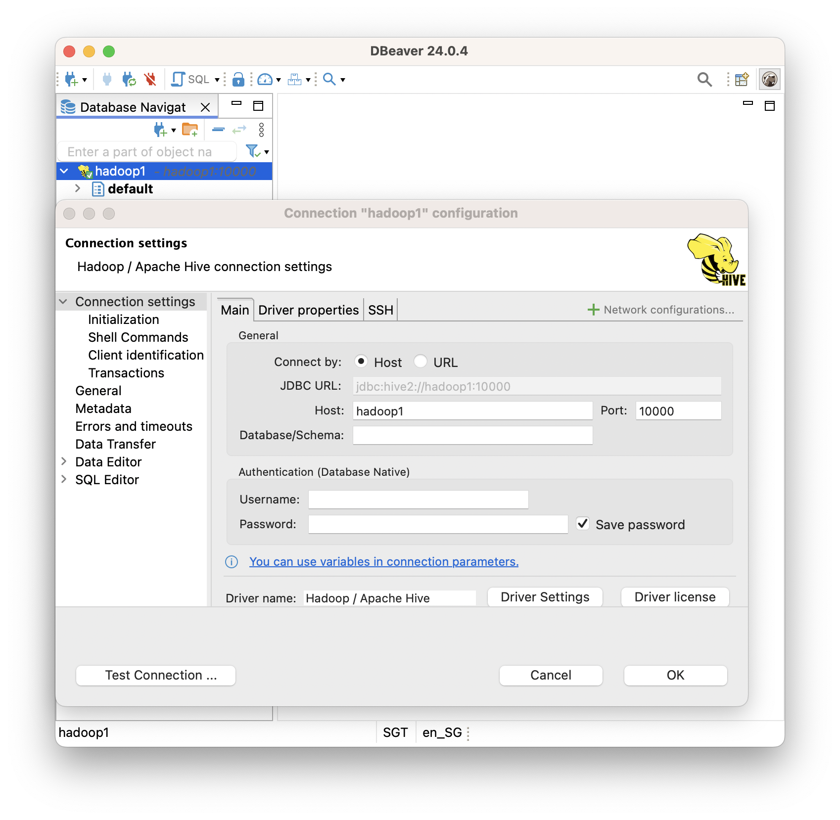The height and width of the screenshot is (820, 840).
Task: Click the Collapse All icon in navigator
Action: (218, 130)
